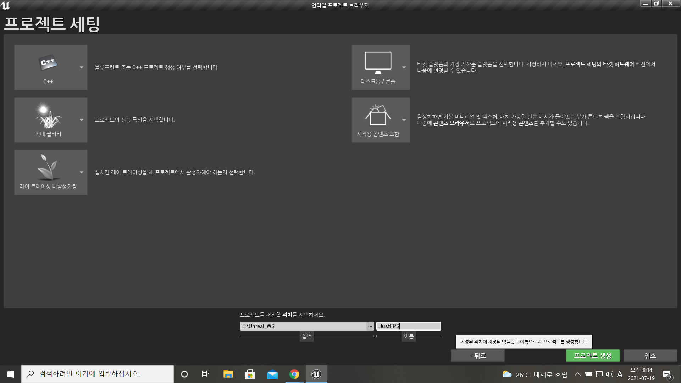This screenshot has height=383, width=681.
Task: Click the starter content box icon
Action: coord(378,115)
